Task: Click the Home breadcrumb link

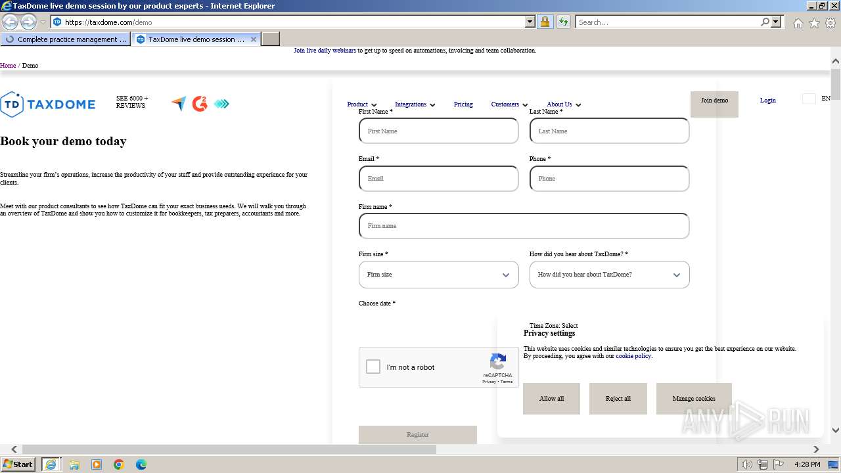Action: click(x=8, y=66)
